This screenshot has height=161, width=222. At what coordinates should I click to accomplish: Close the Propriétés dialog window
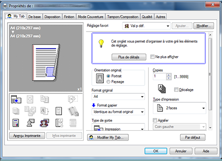212,4
